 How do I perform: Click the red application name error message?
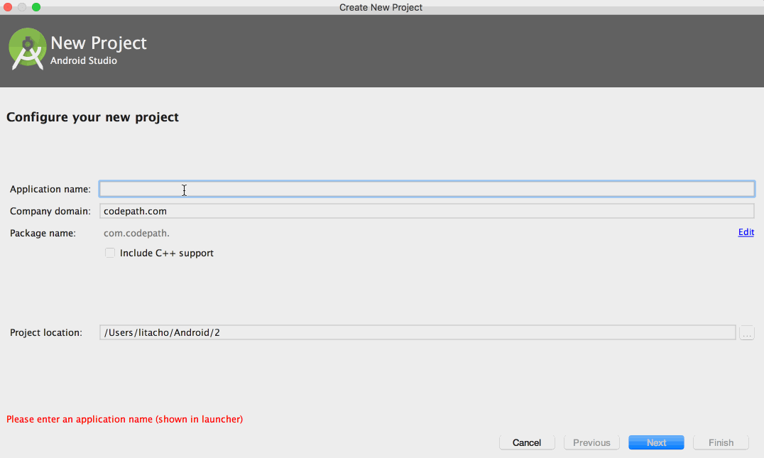125,419
